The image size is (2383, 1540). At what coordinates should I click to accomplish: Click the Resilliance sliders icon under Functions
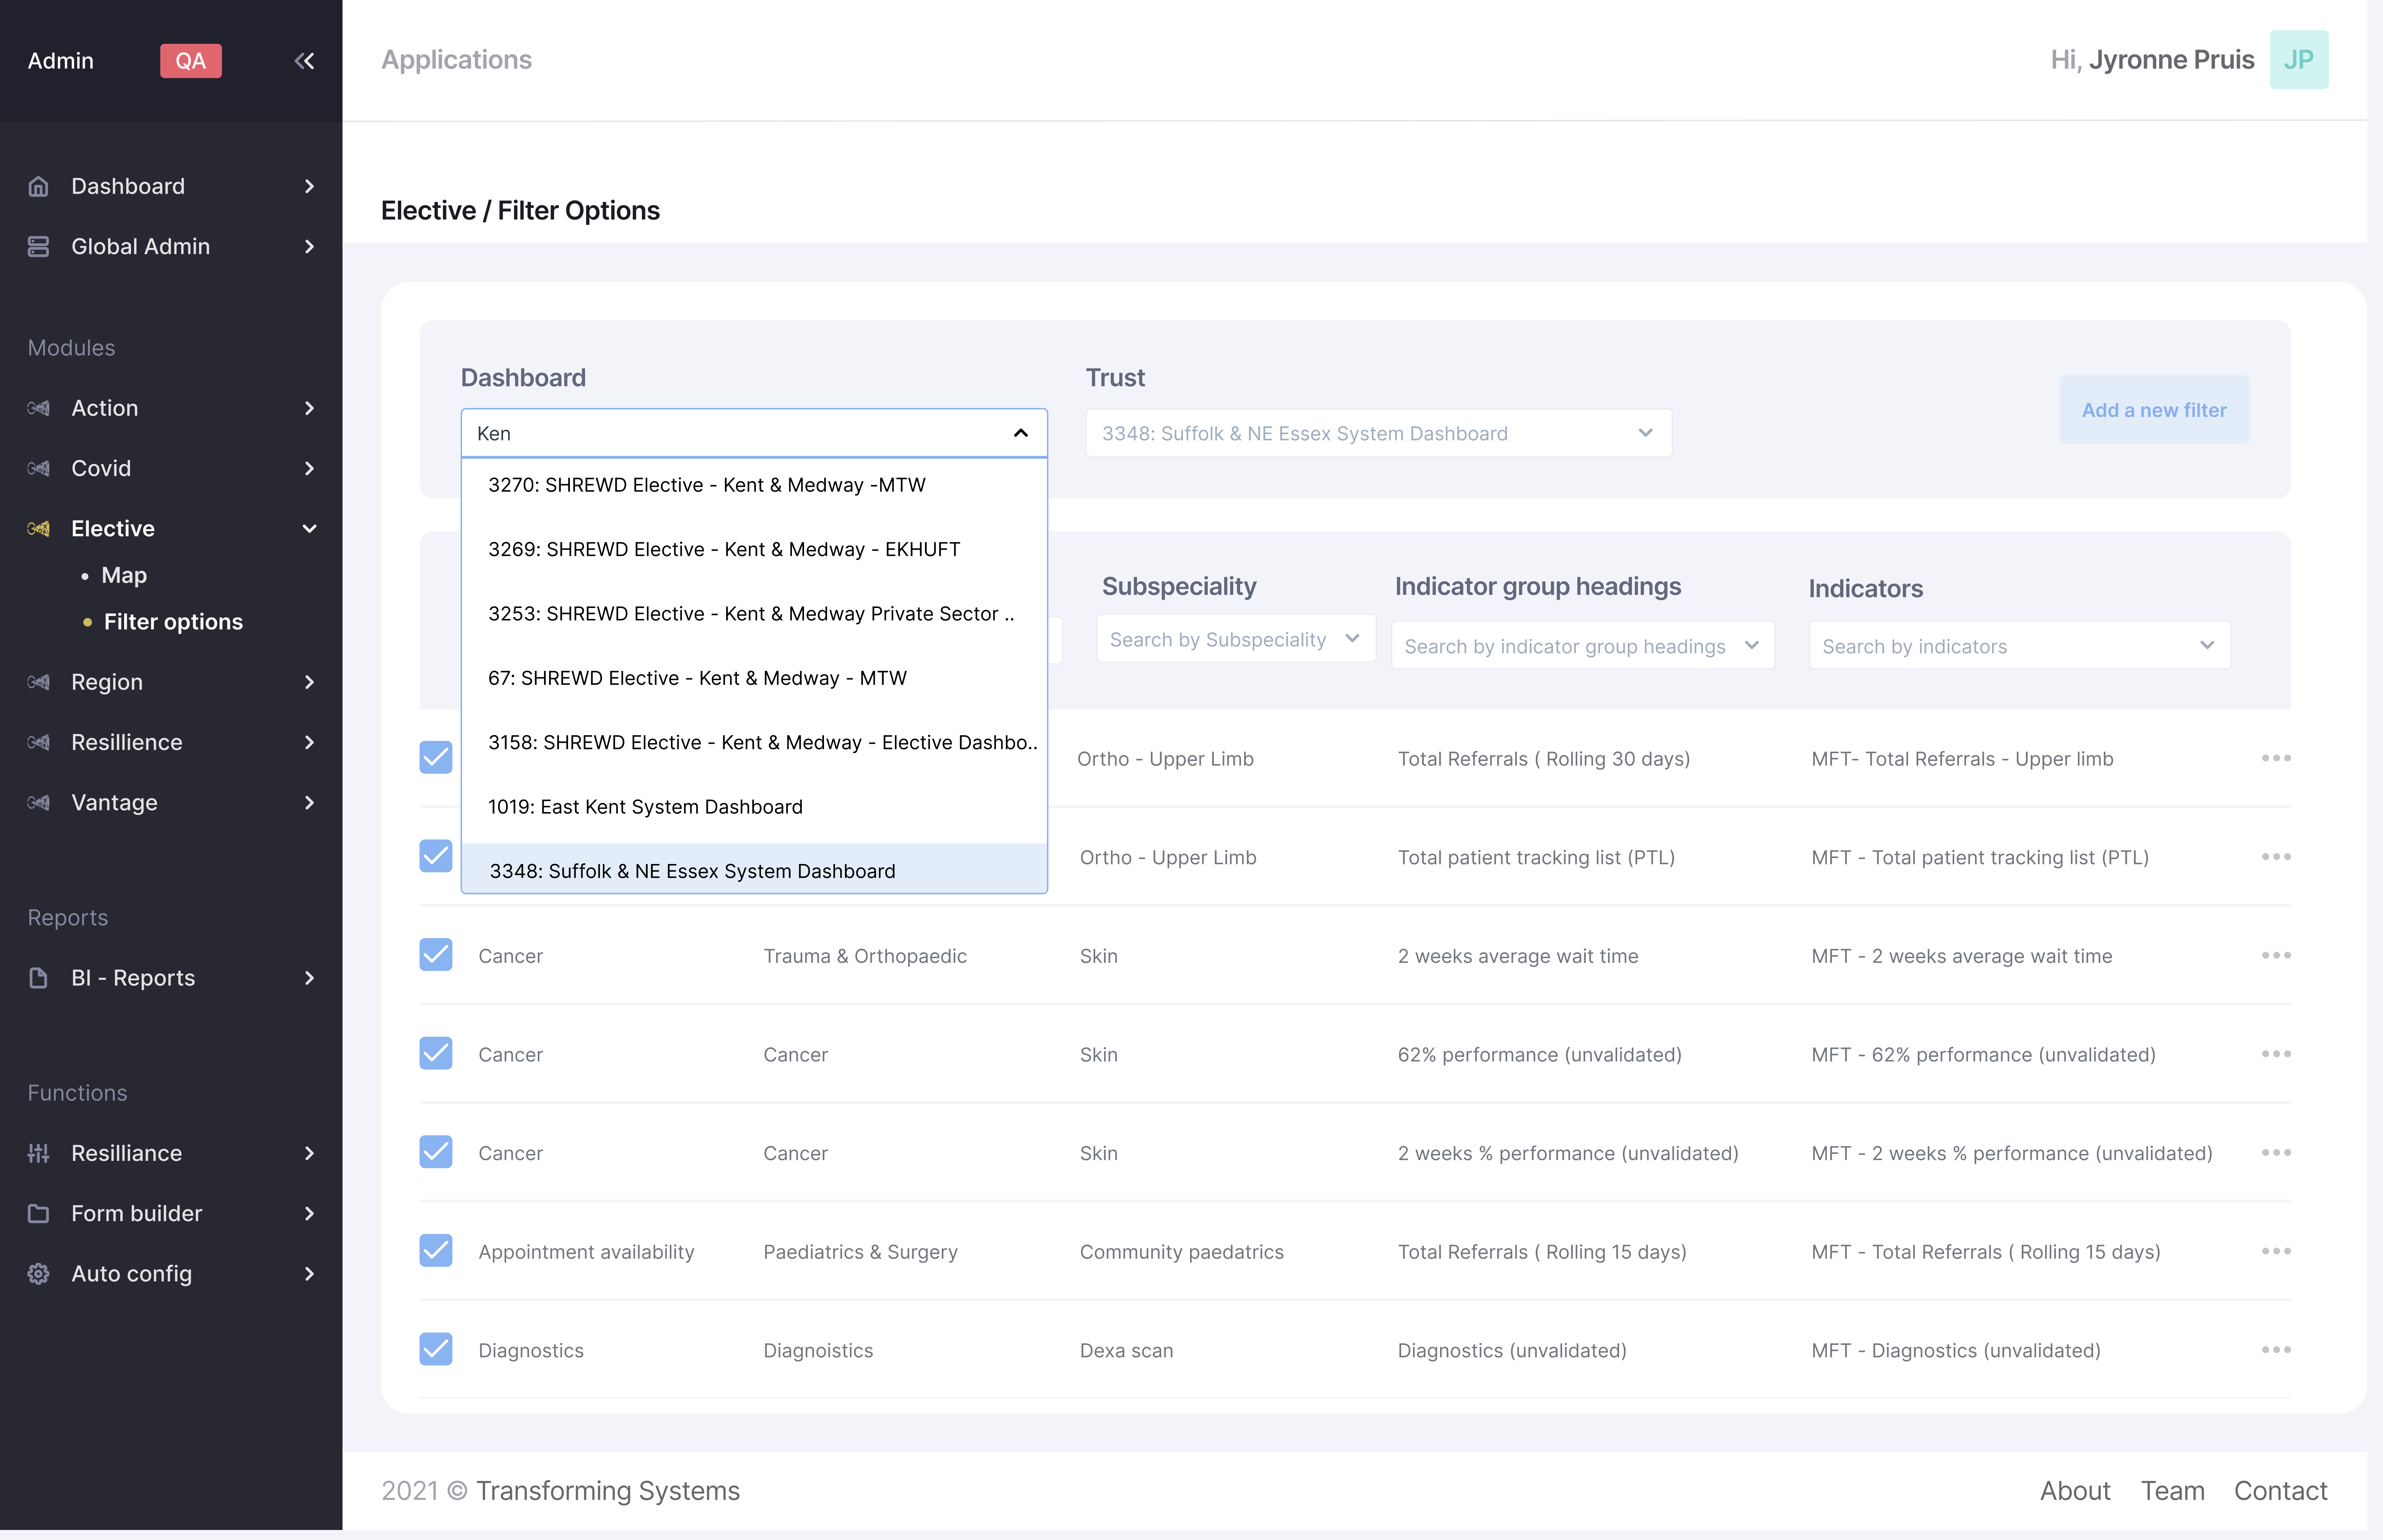[x=38, y=1153]
